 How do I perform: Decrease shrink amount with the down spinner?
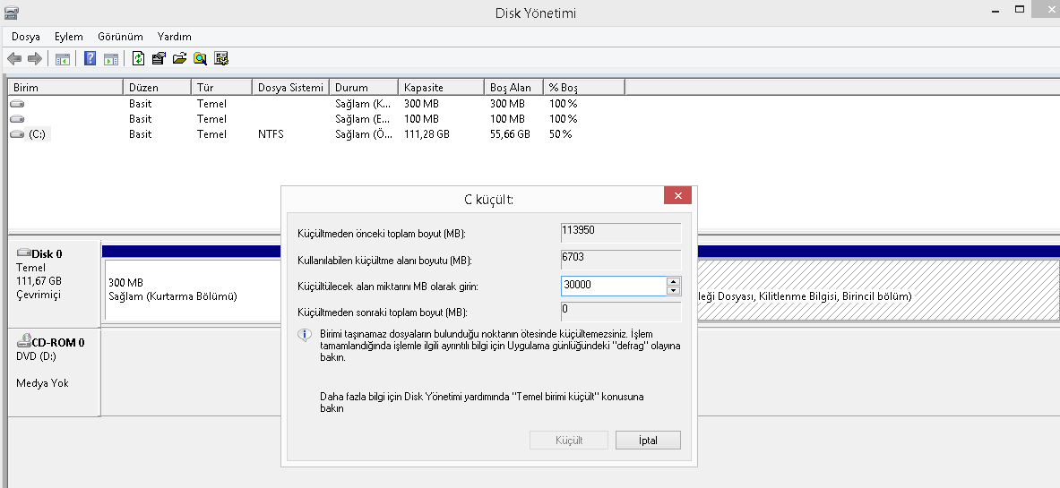[673, 290]
